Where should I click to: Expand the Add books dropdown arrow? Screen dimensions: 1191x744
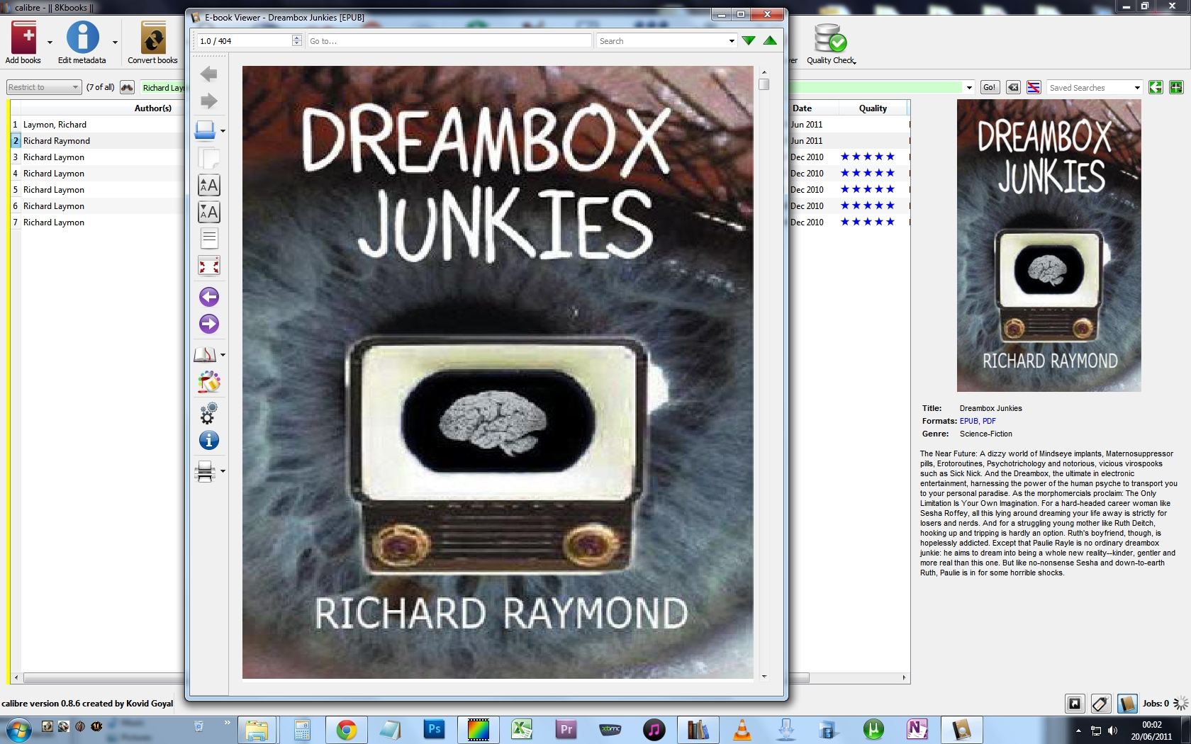point(50,43)
